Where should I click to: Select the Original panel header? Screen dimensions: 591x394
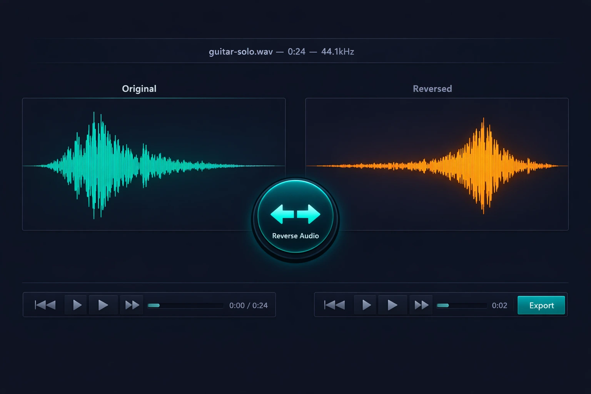139,88
